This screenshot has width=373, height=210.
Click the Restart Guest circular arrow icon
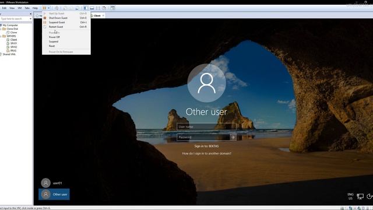pos(45,27)
